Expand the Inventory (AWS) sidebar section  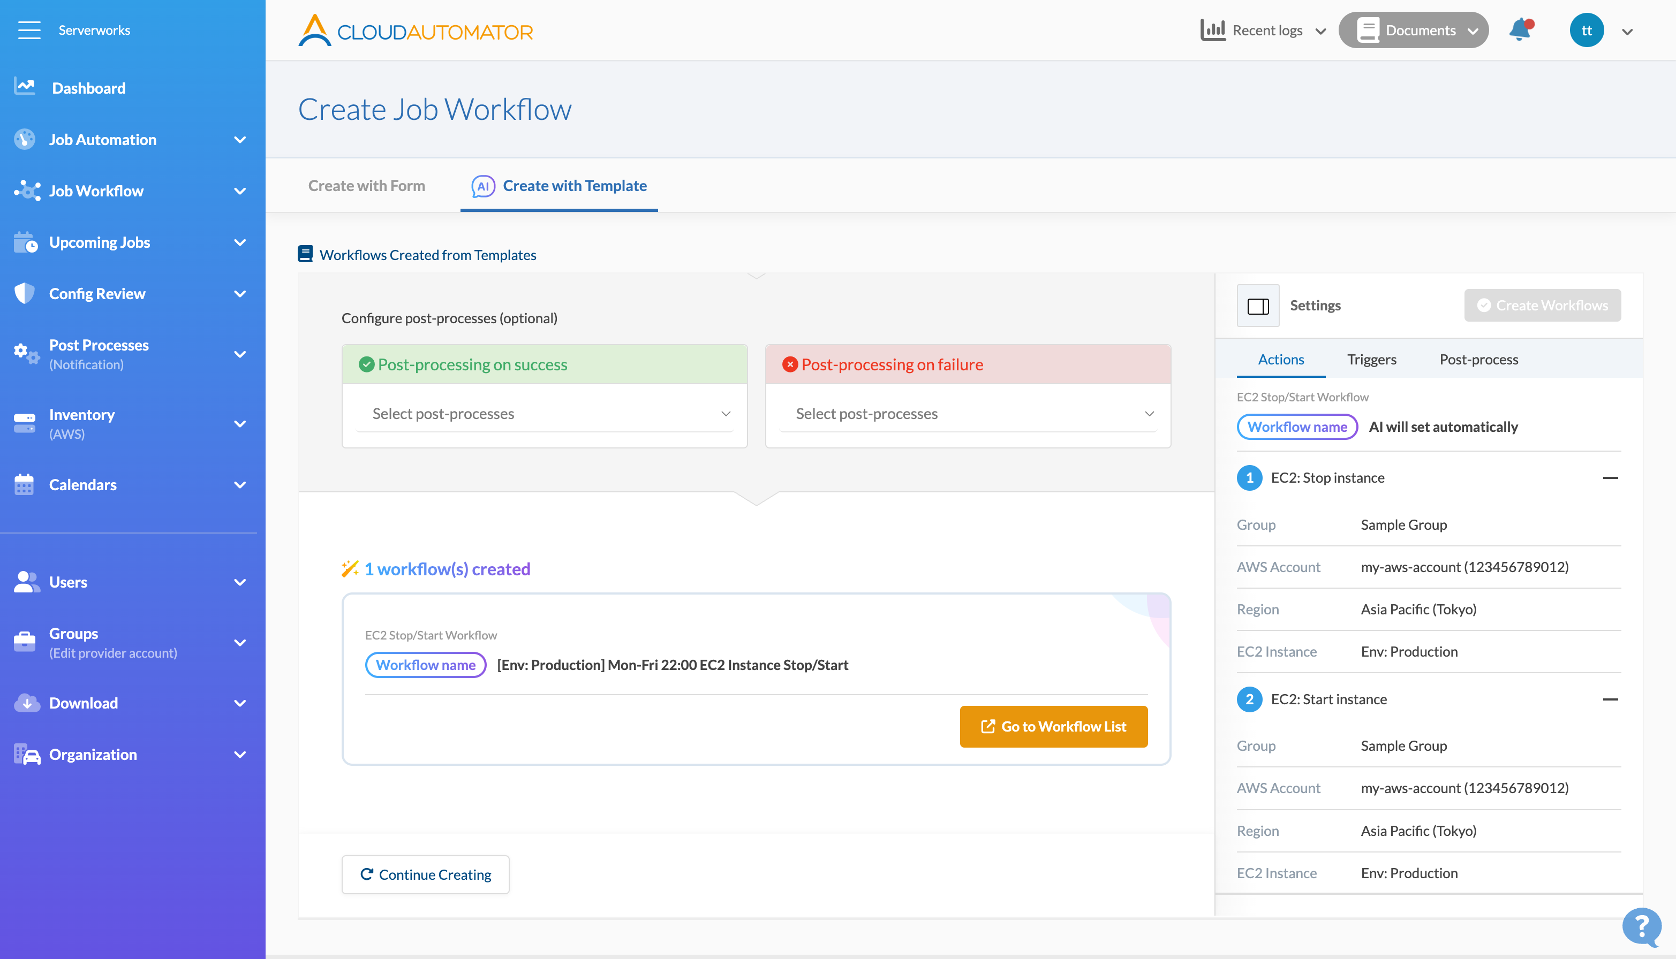240,423
